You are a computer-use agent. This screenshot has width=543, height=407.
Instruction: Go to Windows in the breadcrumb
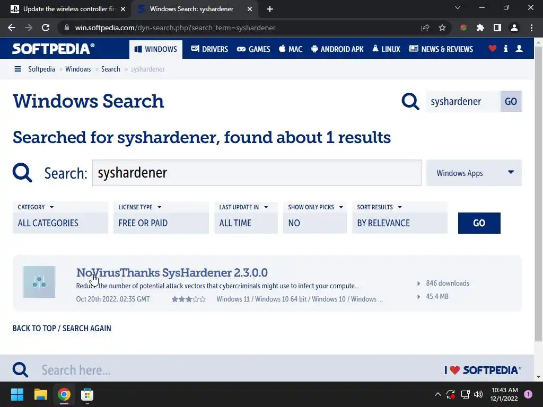(x=78, y=69)
